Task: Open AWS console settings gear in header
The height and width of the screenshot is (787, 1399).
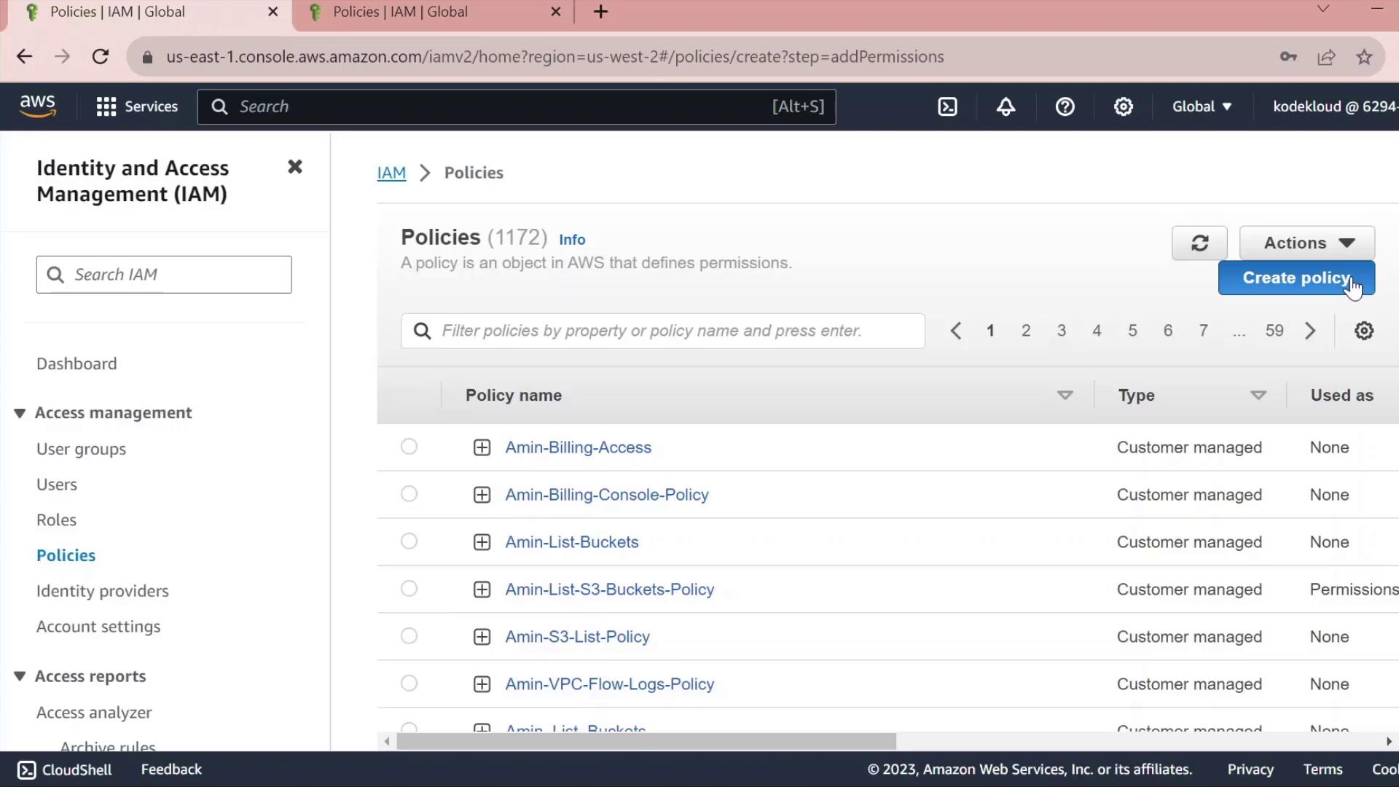Action: tap(1123, 106)
